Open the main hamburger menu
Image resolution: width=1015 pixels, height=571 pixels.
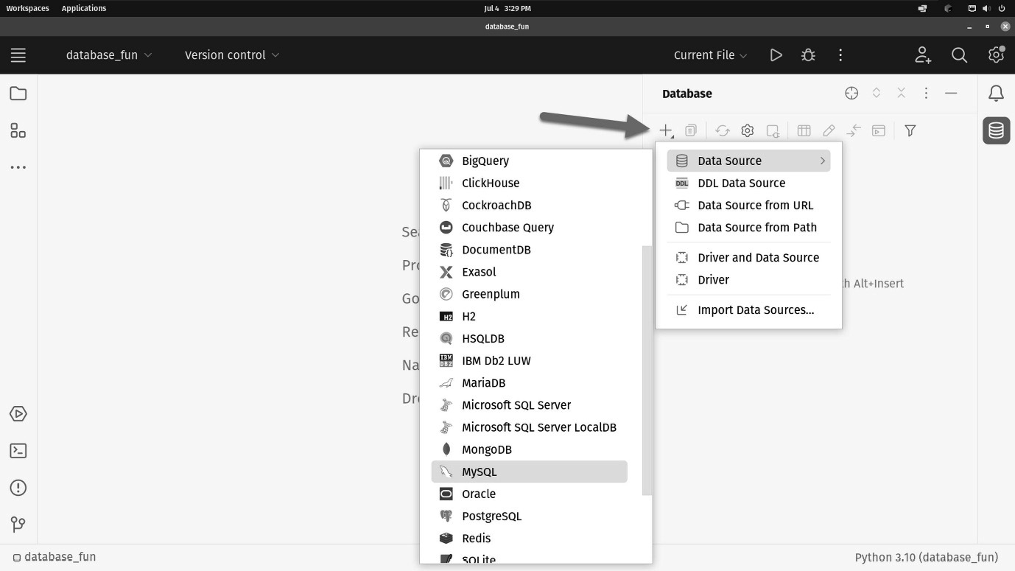18,55
